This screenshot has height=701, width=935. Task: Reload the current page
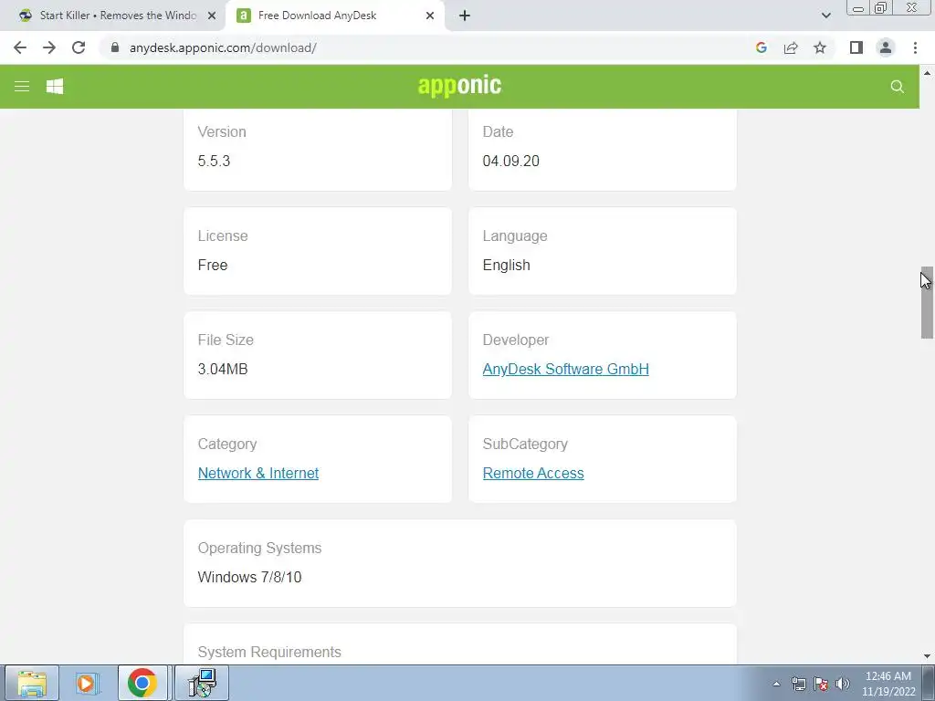point(79,47)
